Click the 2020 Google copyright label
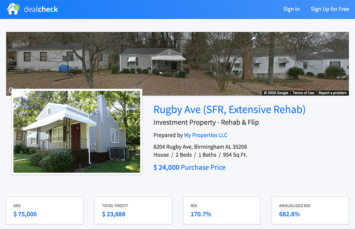This screenshot has width=355, height=229. tap(276, 93)
